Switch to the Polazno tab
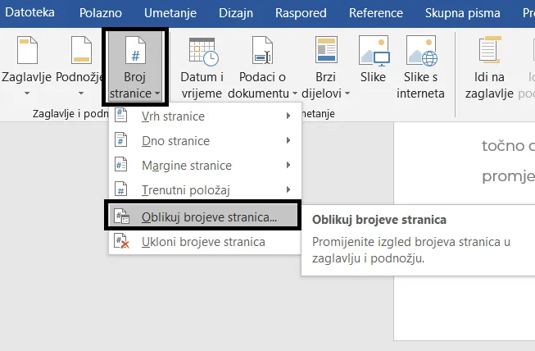Image resolution: width=535 pixels, height=351 pixels. point(101,13)
